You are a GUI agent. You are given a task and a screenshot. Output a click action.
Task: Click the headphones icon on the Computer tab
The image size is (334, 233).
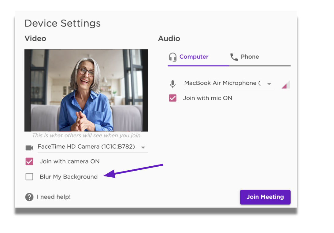click(x=173, y=57)
